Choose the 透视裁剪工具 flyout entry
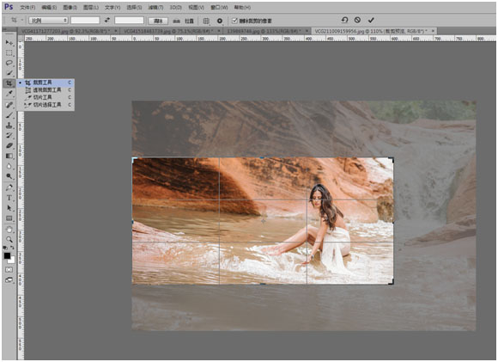Image resolution: width=498 pixels, height=362 pixels. pyautogui.click(x=46, y=90)
